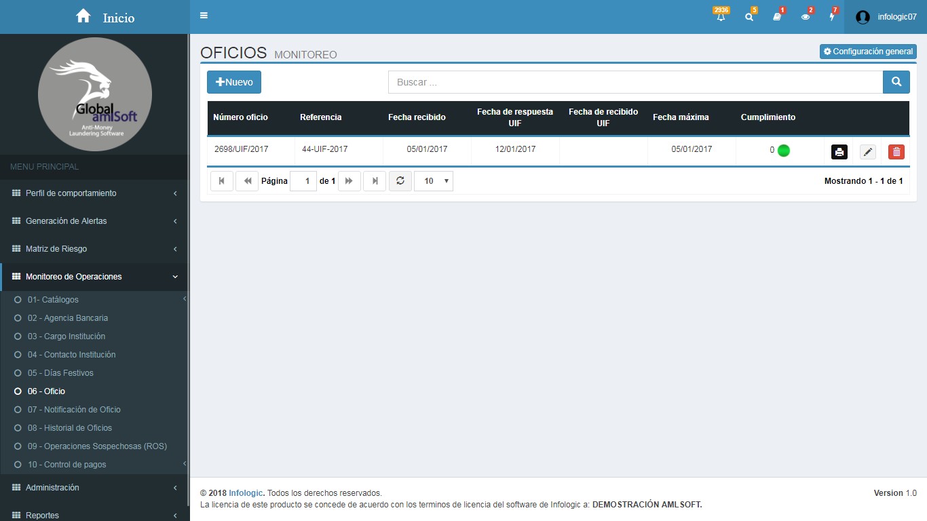The height and width of the screenshot is (521, 927).
Task: Open Configuración general
Action: point(868,52)
